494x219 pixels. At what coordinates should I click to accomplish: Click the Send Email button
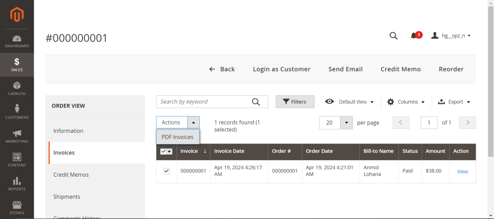pos(345,69)
